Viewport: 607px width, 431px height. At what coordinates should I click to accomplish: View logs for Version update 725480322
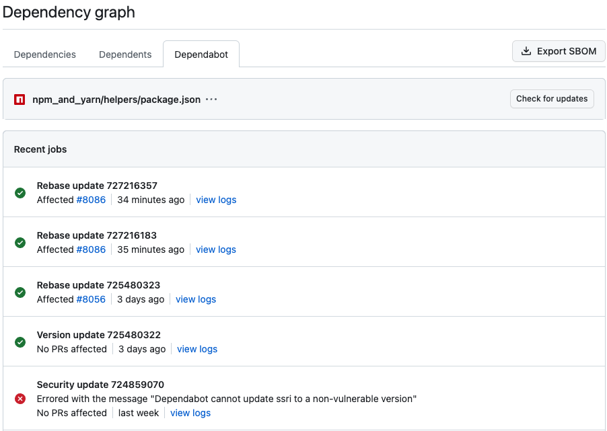click(x=197, y=349)
